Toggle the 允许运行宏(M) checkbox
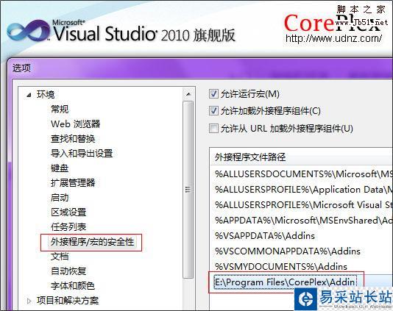This screenshot has height=311, width=393. [x=213, y=94]
